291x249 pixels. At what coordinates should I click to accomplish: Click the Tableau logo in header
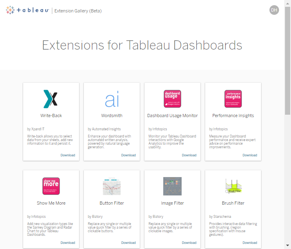28,10
